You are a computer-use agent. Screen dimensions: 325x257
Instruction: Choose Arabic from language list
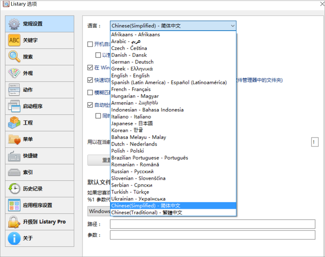coord(173,41)
